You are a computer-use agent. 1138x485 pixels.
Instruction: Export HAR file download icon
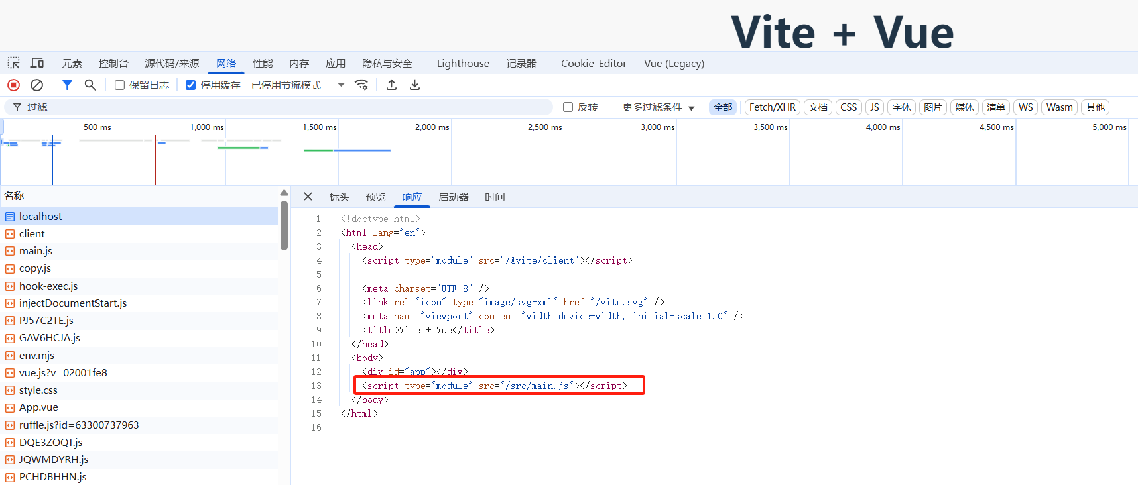tap(414, 85)
